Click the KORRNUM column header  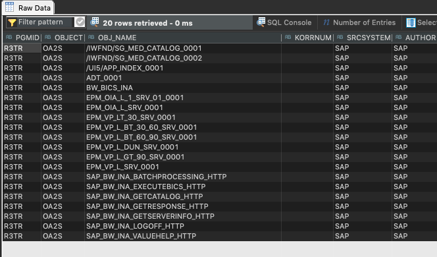point(308,38)
